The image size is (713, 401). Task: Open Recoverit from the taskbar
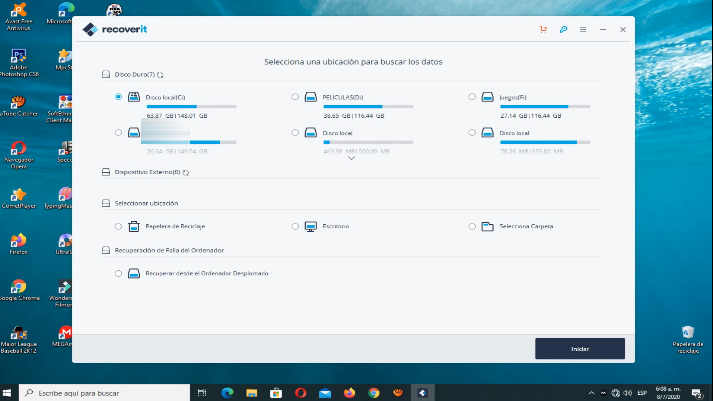(x=423, y=392)
